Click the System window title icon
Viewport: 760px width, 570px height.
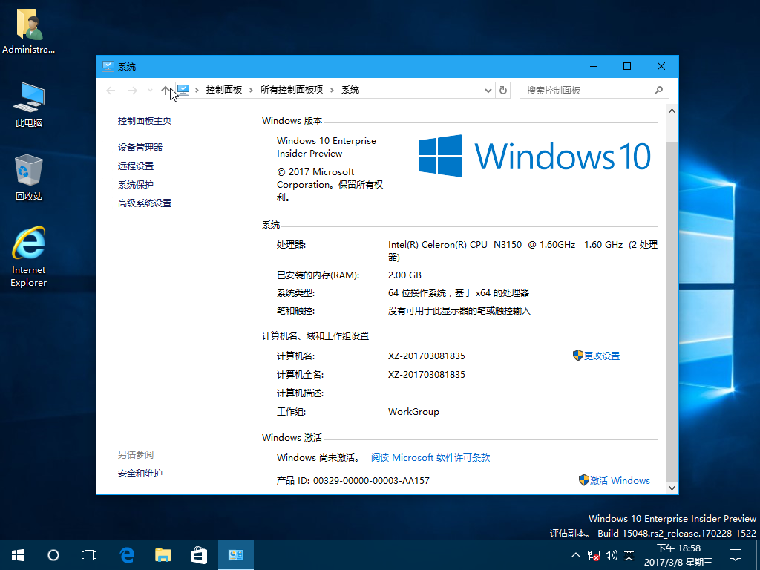(108, 66)
